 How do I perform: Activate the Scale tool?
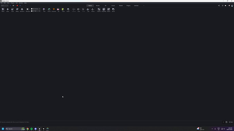(13, 10)
